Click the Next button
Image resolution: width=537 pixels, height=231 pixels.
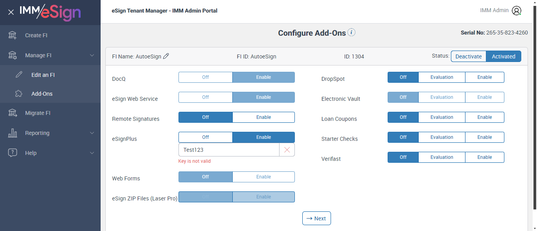[x=316, y=218]
